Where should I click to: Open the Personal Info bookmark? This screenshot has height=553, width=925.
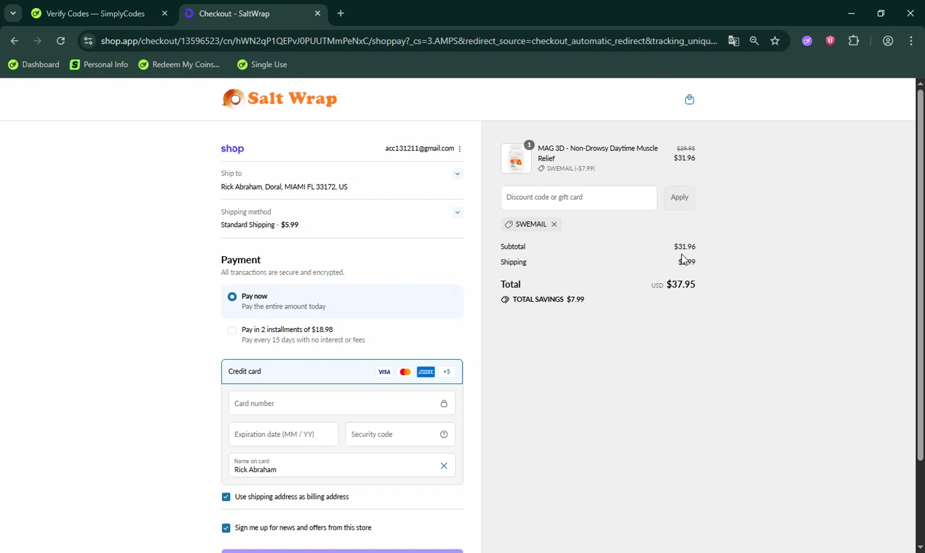click(99, 65)
